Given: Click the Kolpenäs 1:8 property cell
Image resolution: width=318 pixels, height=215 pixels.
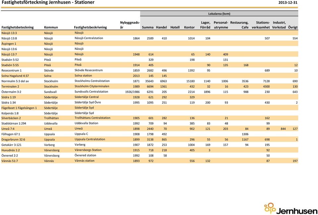Looking at the screenshot, I should tap(10, 113).
